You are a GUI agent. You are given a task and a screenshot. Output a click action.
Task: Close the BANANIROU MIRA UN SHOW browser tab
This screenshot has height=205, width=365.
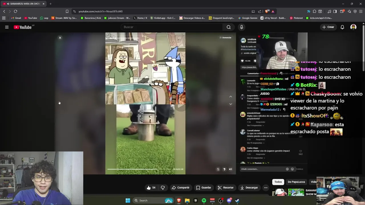click(43, 4)
